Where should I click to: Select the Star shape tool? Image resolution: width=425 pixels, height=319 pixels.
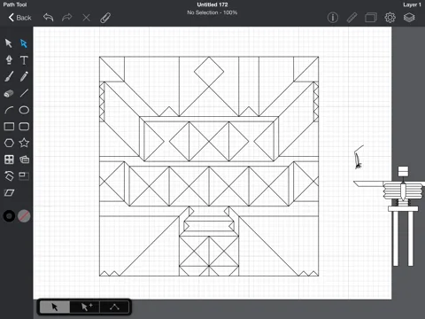pyautogui.click(x=24, y=143)
